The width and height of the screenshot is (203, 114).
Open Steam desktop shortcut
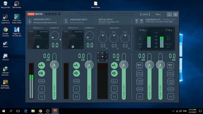(x=5, y=44)
